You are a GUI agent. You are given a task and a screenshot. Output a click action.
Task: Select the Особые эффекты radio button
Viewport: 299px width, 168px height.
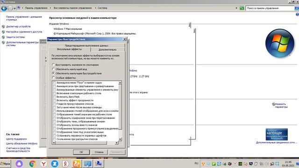click(x=53, y=77)
